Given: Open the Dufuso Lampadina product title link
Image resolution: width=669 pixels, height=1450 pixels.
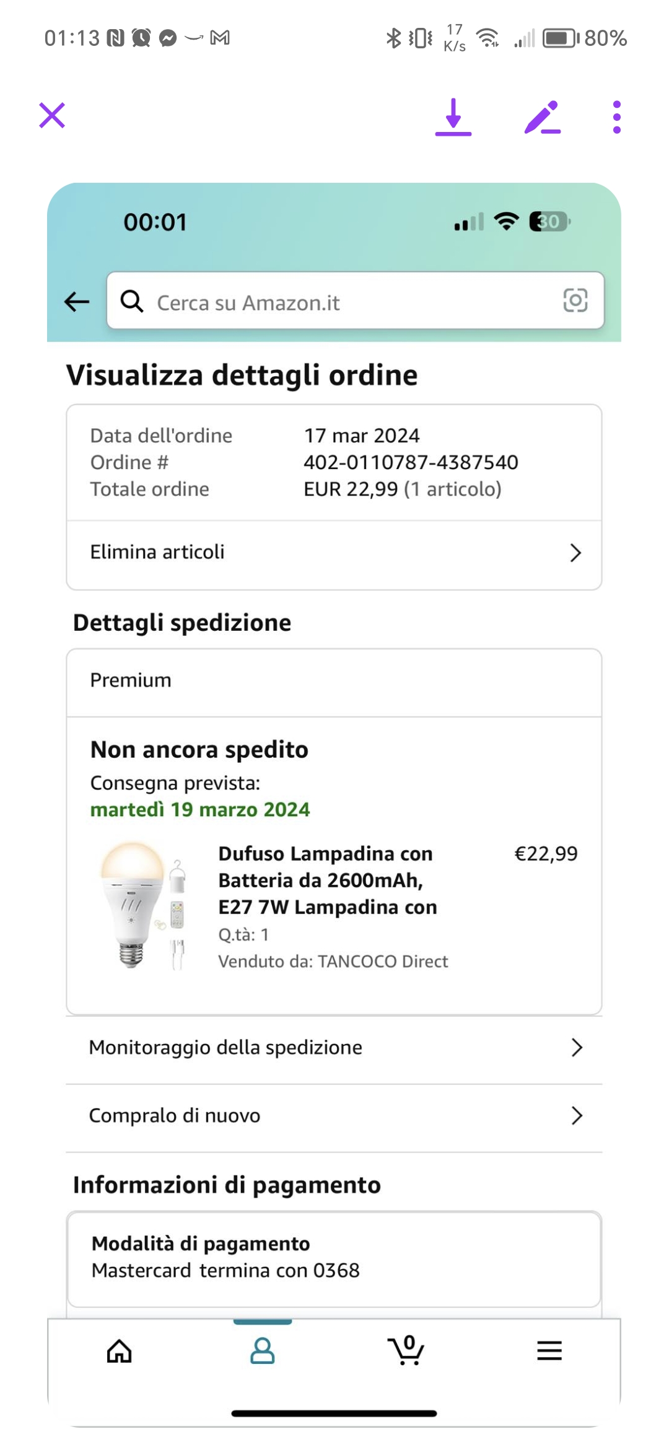Looking at the screenshot, I should tap(327, 880).
